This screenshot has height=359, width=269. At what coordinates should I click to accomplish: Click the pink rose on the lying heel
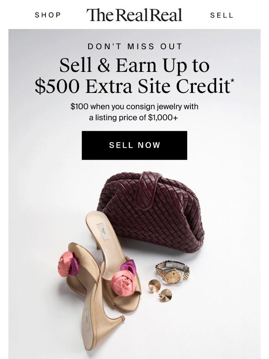tap(66, 264)
